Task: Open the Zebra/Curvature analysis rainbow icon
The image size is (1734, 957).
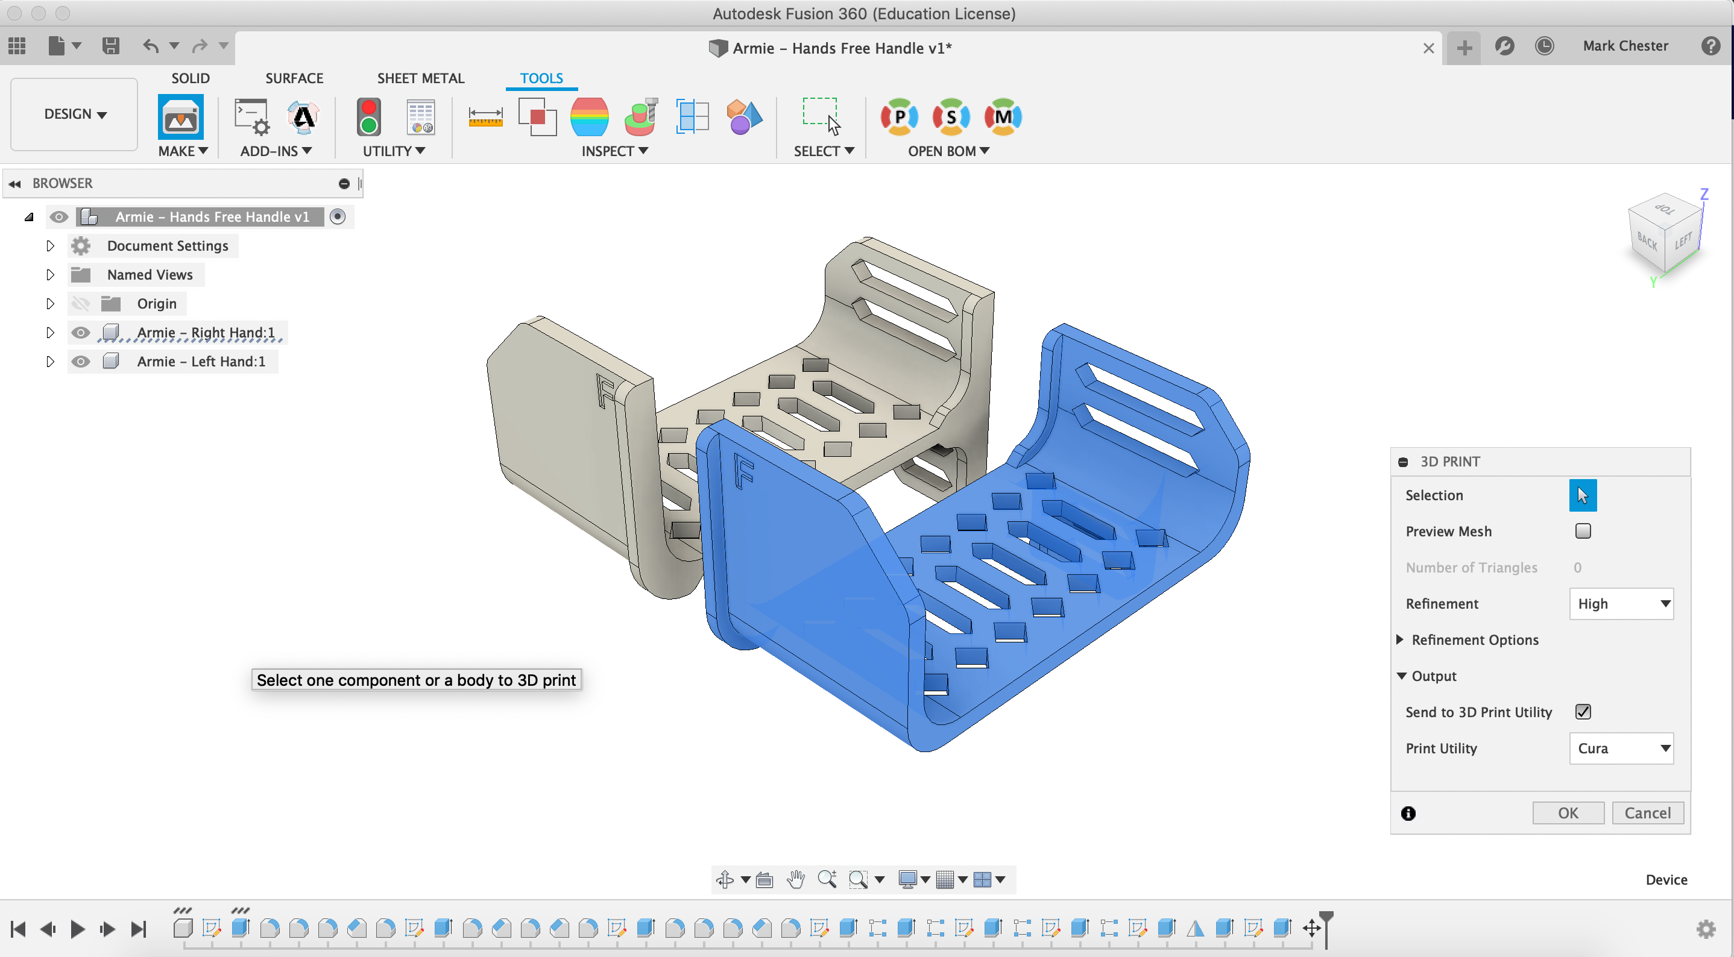Action: coord(589,118)
